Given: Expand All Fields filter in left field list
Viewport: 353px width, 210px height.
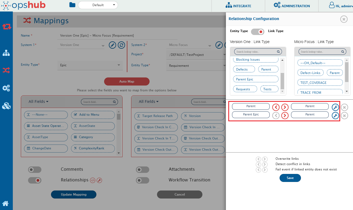Looking at the screenshot, I should click(38, 102).
